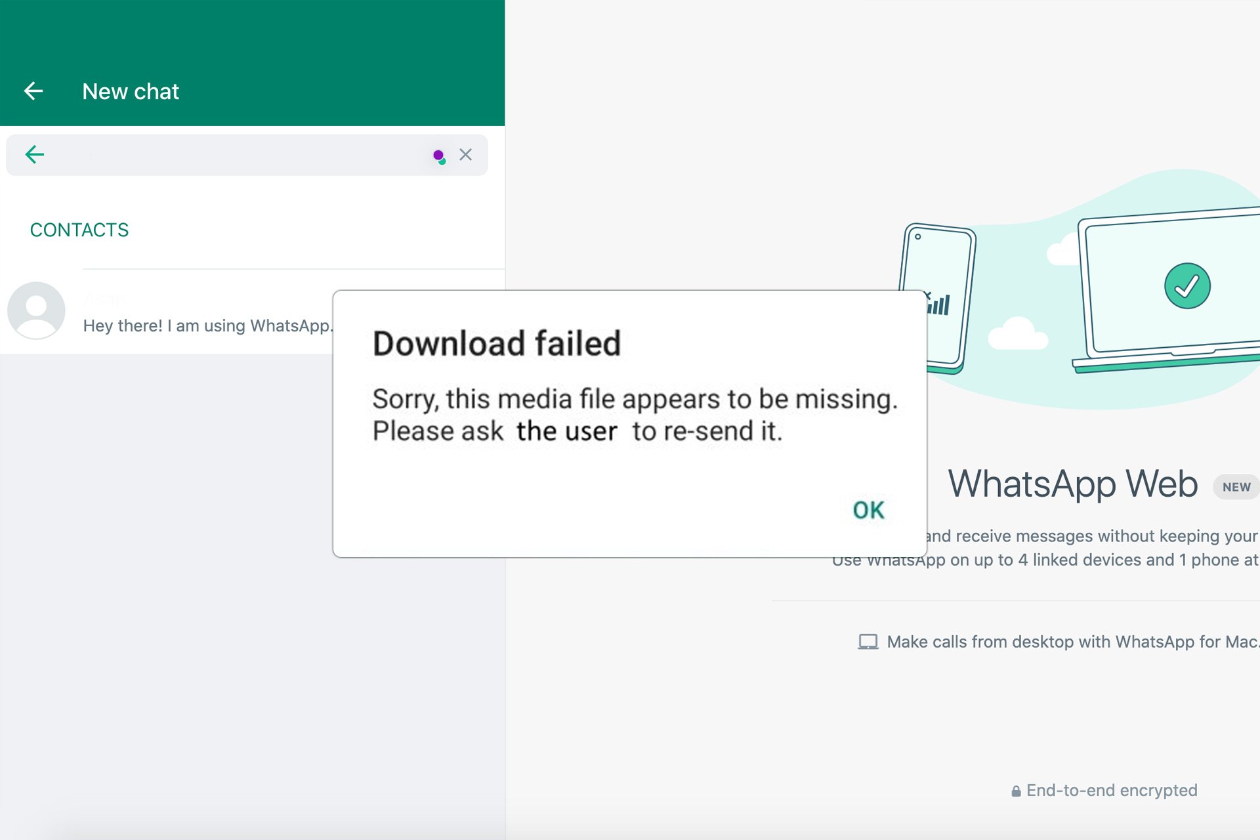Click the 'New chat' header title
Screen dimensions: 1260x840
(x=131, y=91)
